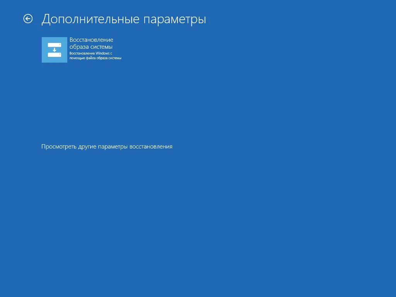Select text 'помощью файла образа системы'
The height and width of the screenshot is (297, 396).
(95, 58)
